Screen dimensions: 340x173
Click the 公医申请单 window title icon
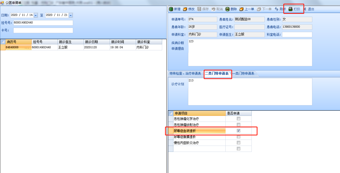coord(2,2)
